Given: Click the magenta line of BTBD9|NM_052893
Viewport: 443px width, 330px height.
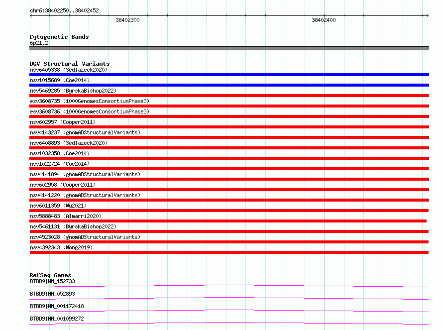Looking at the screenshot, I should (229, 298).
